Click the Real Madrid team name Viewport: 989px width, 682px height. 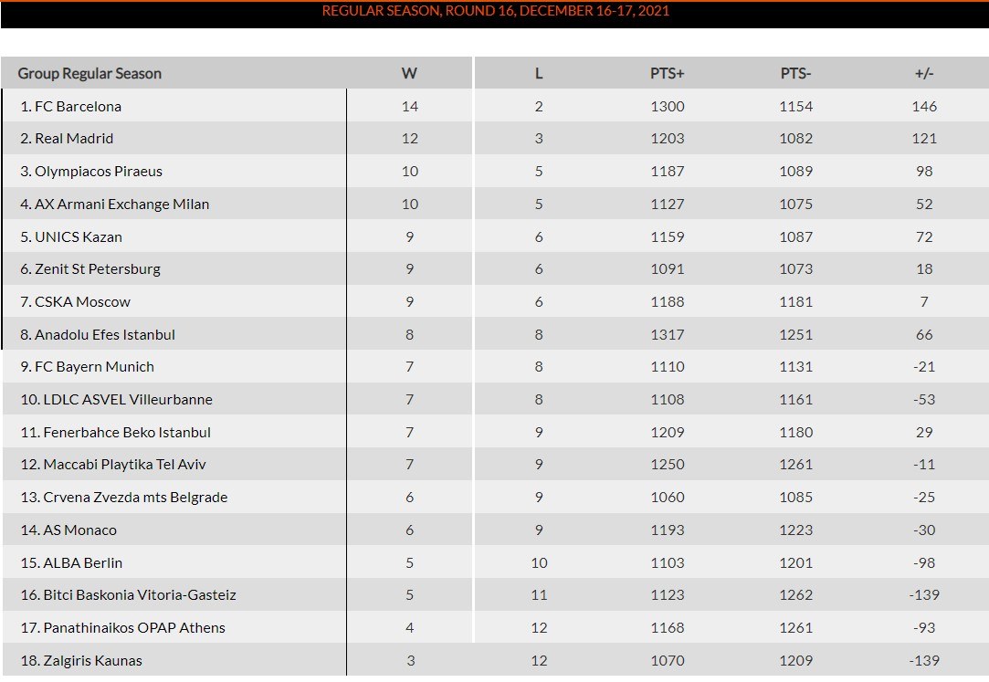pos(74,139)
